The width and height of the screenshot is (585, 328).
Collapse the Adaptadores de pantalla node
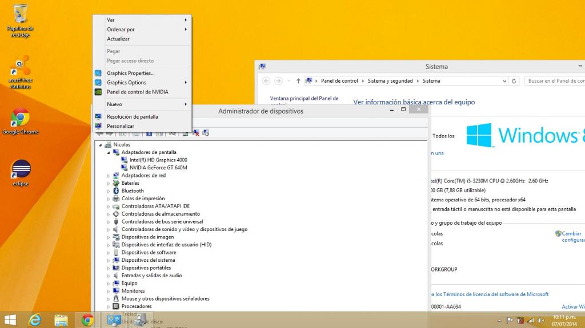pyautogui.click(x=109, y=153)
